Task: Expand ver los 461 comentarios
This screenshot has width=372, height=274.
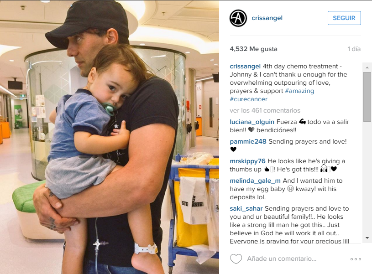Action: tap(265, 110)
